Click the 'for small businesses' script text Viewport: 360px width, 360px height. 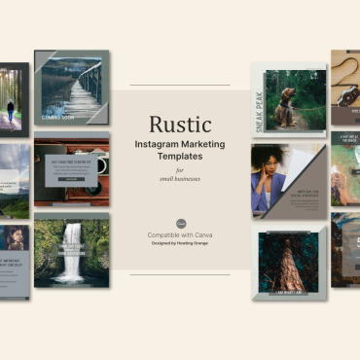180,175
